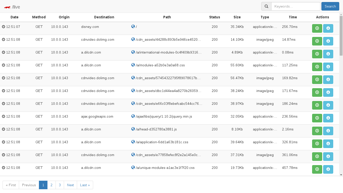Go to Last » page

point(85,185)
